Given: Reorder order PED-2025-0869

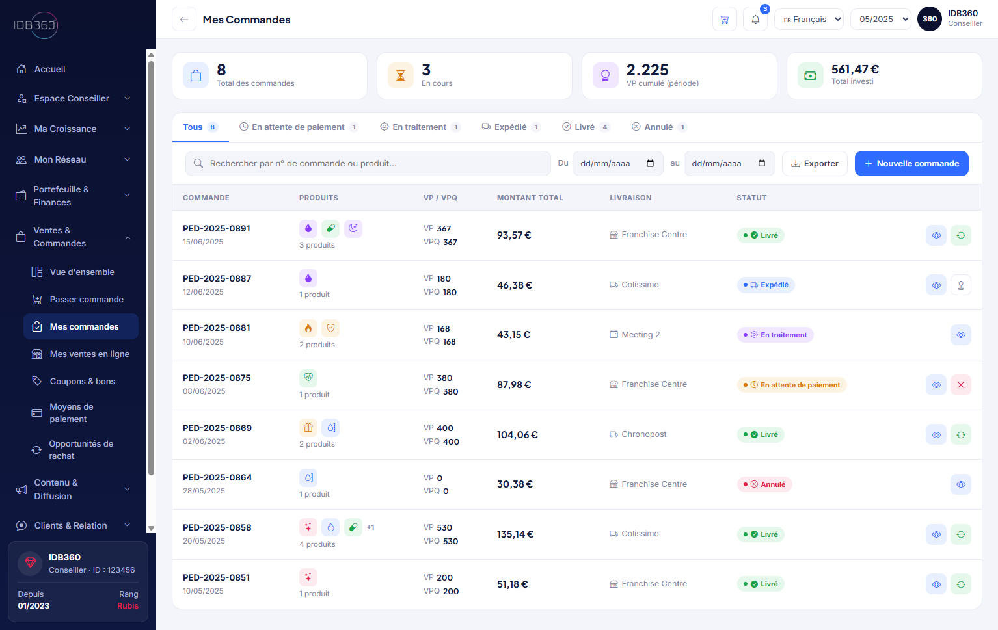Looking at the screenshot, I should 961,434.
